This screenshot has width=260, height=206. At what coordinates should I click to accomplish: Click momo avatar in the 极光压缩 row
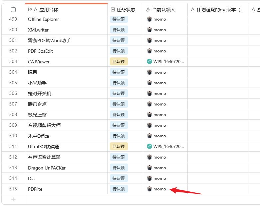click(149, 115)
